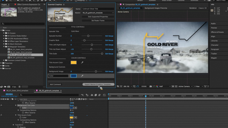Click the Name field Goldrush Show Title
Image resolution: width=228 pixels, height=128 pixels.
[98, 9]
